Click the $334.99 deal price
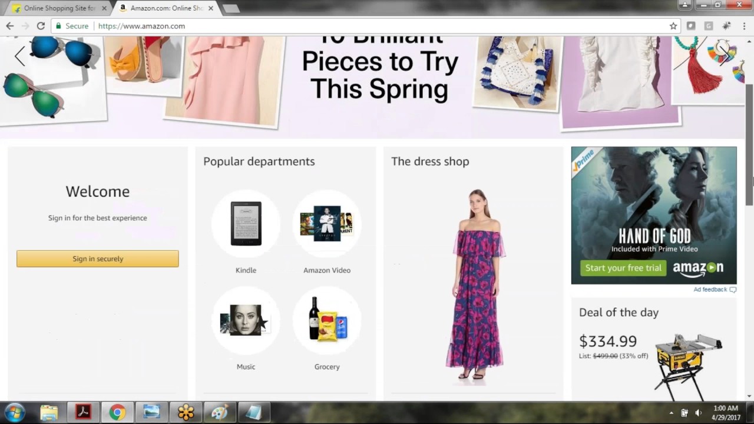 (x=608, y=341)
